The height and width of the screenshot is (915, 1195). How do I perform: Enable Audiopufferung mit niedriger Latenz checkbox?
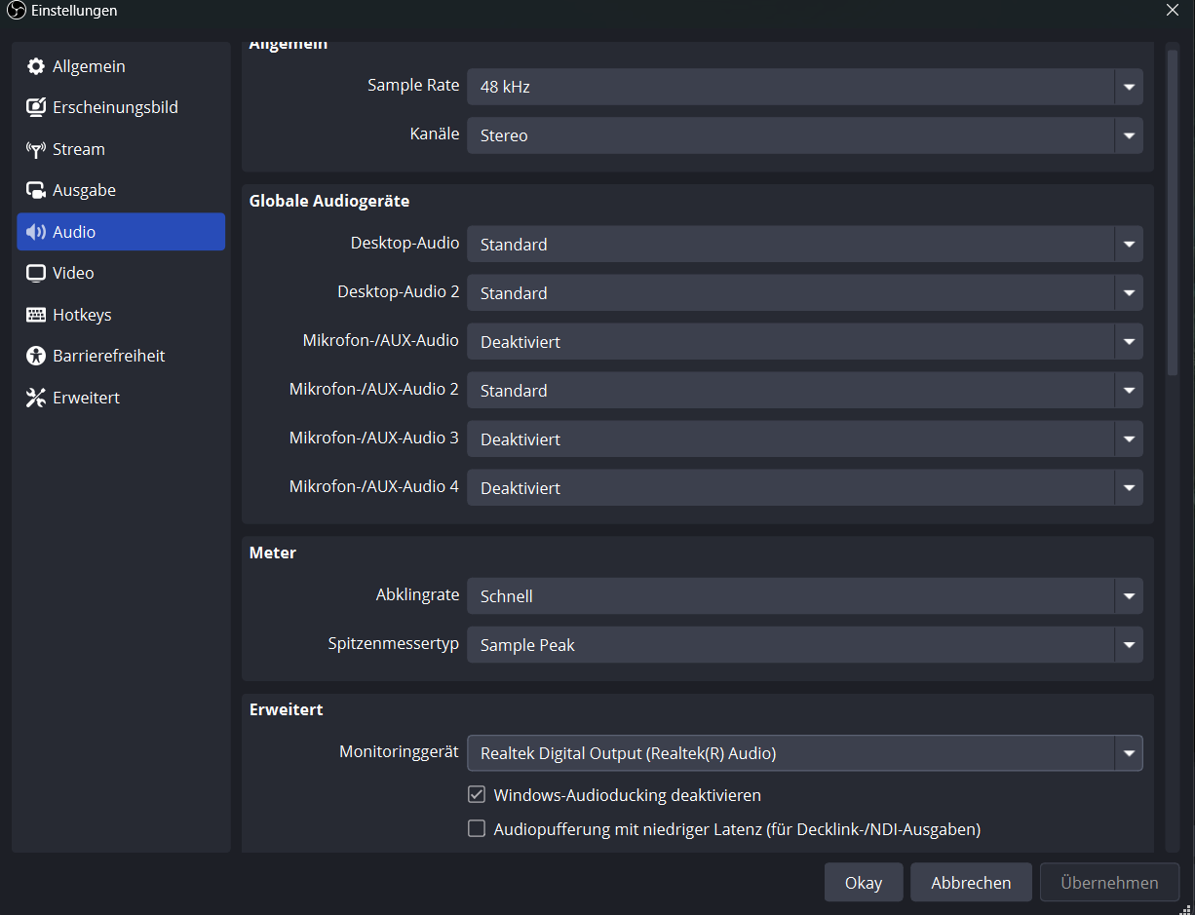477,829
